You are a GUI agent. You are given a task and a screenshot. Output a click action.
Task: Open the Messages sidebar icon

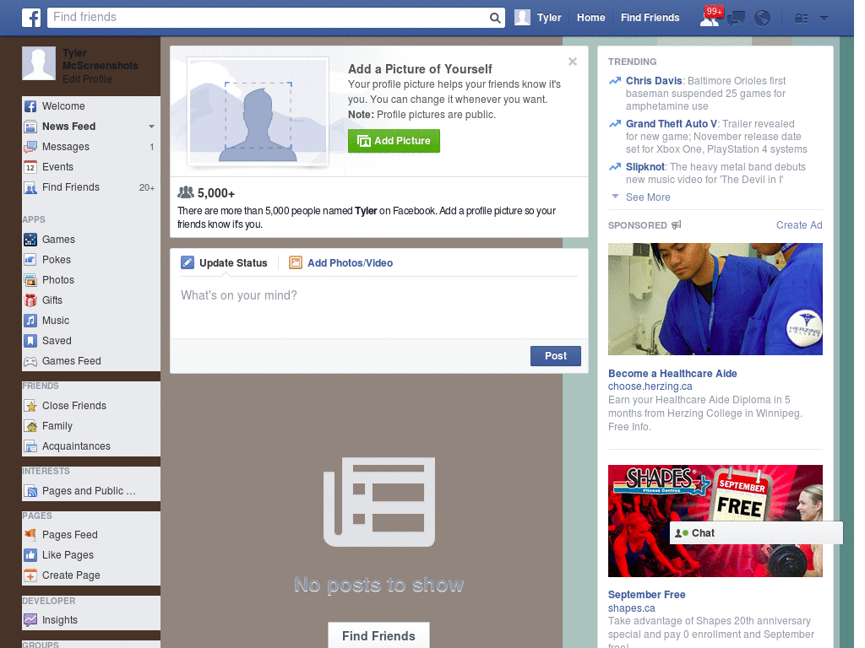click(30, 147)
